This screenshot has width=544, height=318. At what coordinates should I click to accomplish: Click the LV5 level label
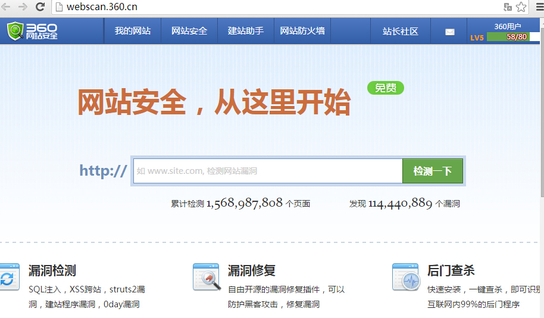pyautogui.click(x=477, y=38)
